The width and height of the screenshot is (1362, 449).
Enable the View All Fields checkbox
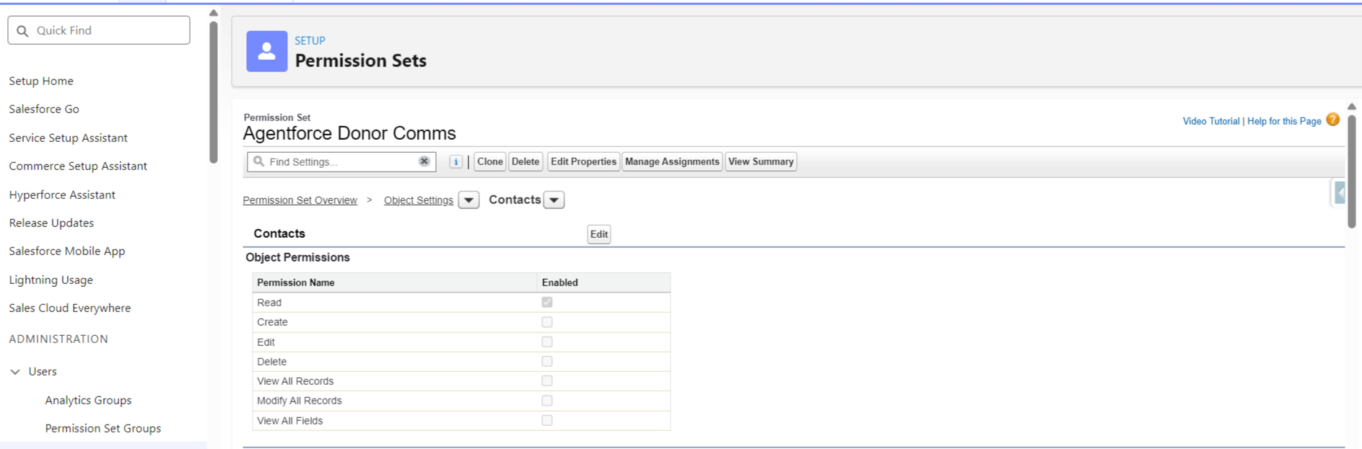(x=547, y=420)
